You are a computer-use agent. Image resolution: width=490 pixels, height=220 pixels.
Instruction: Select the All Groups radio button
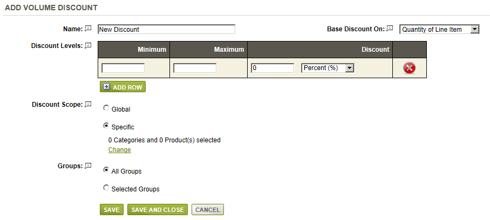(106, 170)
